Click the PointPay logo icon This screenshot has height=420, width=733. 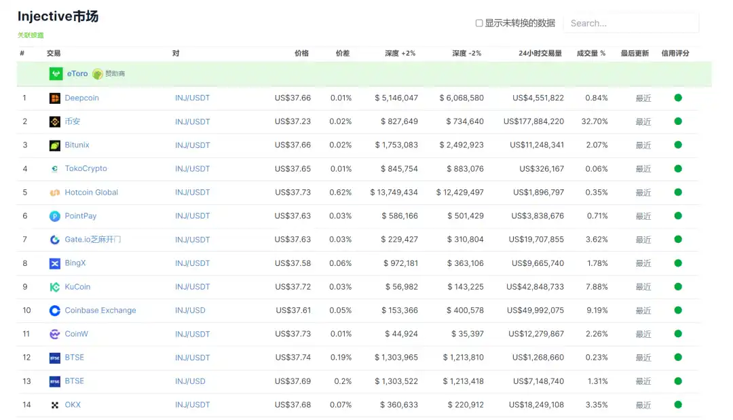click(x=55, y=216)
